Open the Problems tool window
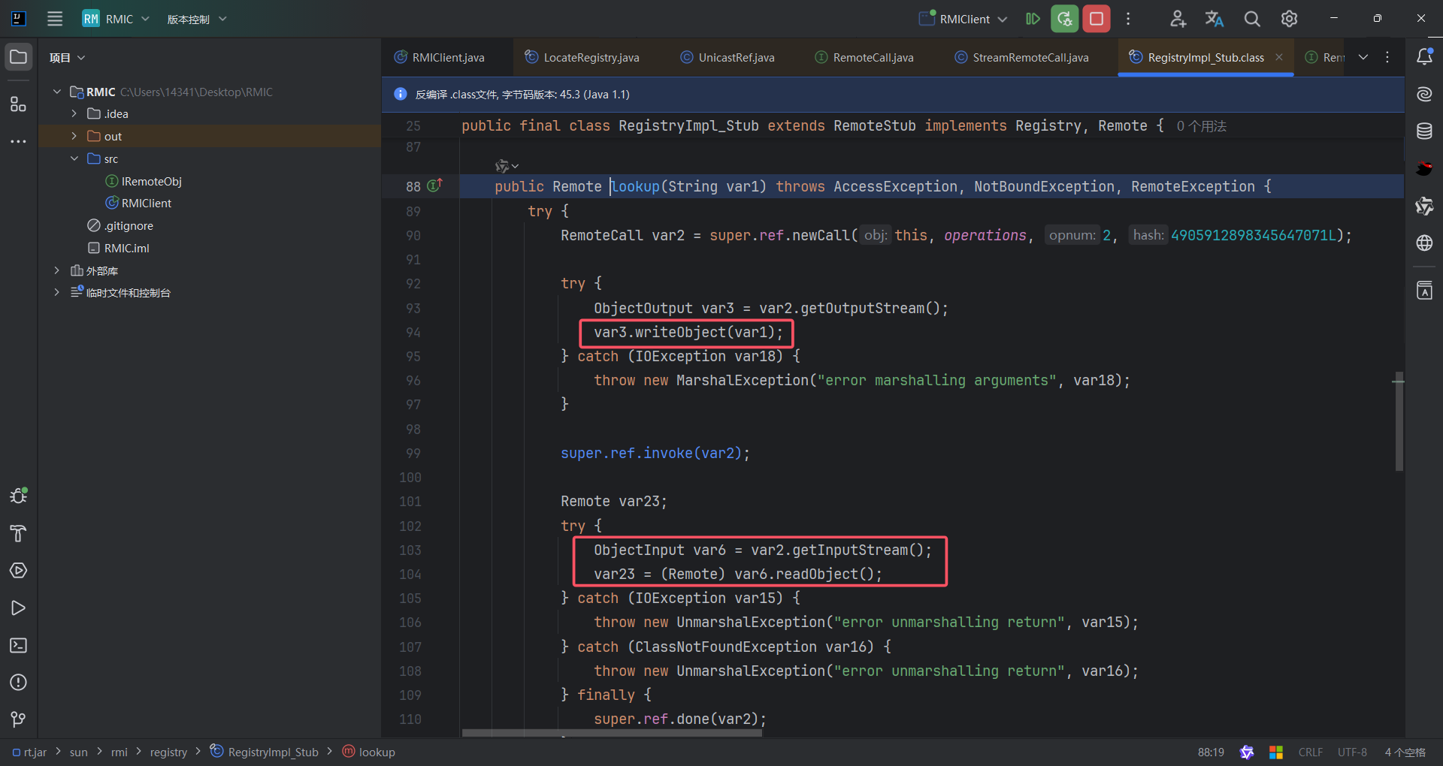Screen dimensions: 1443x766 tap(19, 682)
